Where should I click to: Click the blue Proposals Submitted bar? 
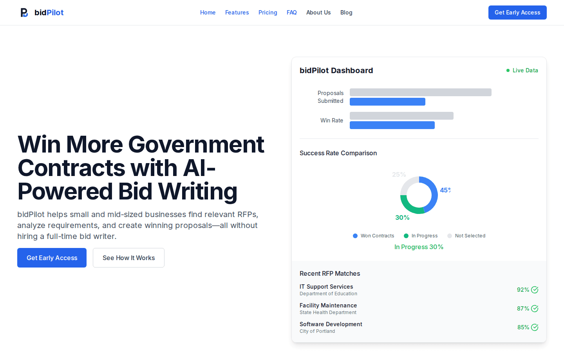[x=387, y=102]
